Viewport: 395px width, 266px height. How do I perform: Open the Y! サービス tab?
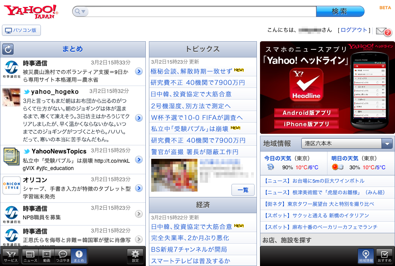tap(11, 256)
